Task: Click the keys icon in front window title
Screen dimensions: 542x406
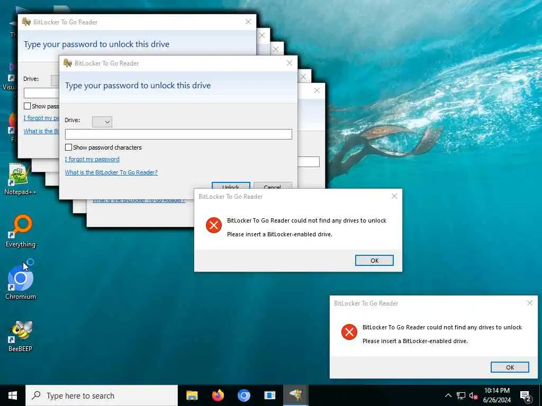Action: 67,63
